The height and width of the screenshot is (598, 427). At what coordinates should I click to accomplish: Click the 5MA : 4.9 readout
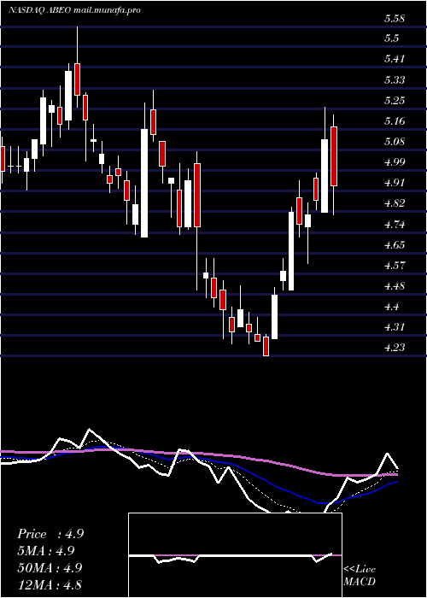coord(46,551)
